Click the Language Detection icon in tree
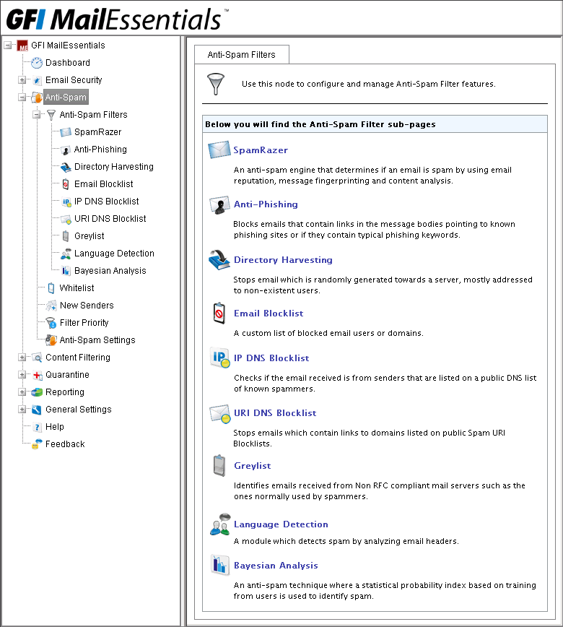Image resolution: width=563 pixels, height=627 pixels. coord(66,254)
